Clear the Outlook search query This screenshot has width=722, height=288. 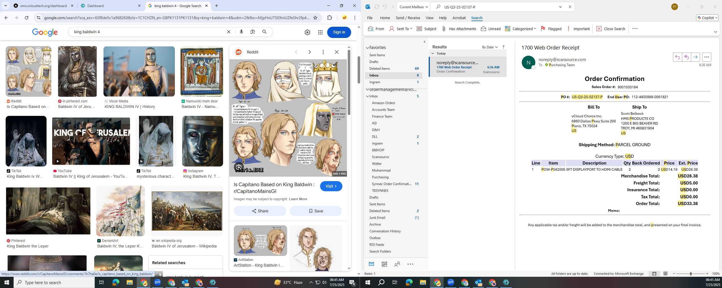(570, 7)
